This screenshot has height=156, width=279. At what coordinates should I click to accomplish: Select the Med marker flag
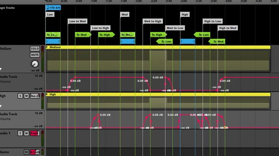[x=125, y=15]
